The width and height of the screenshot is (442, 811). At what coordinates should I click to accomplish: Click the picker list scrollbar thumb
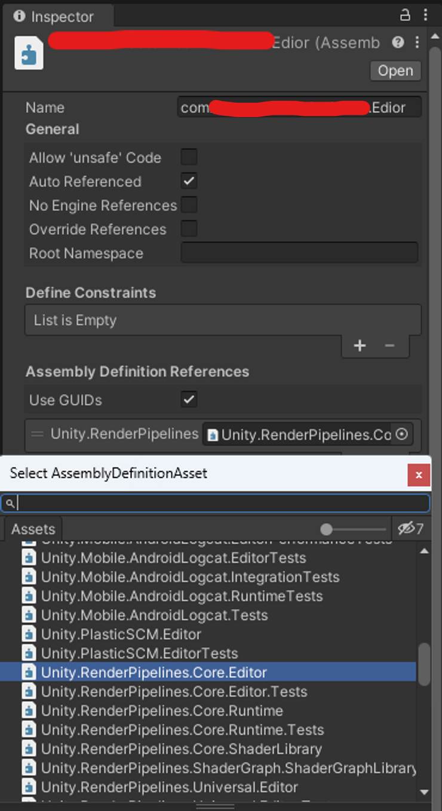[x=424, y=663]
